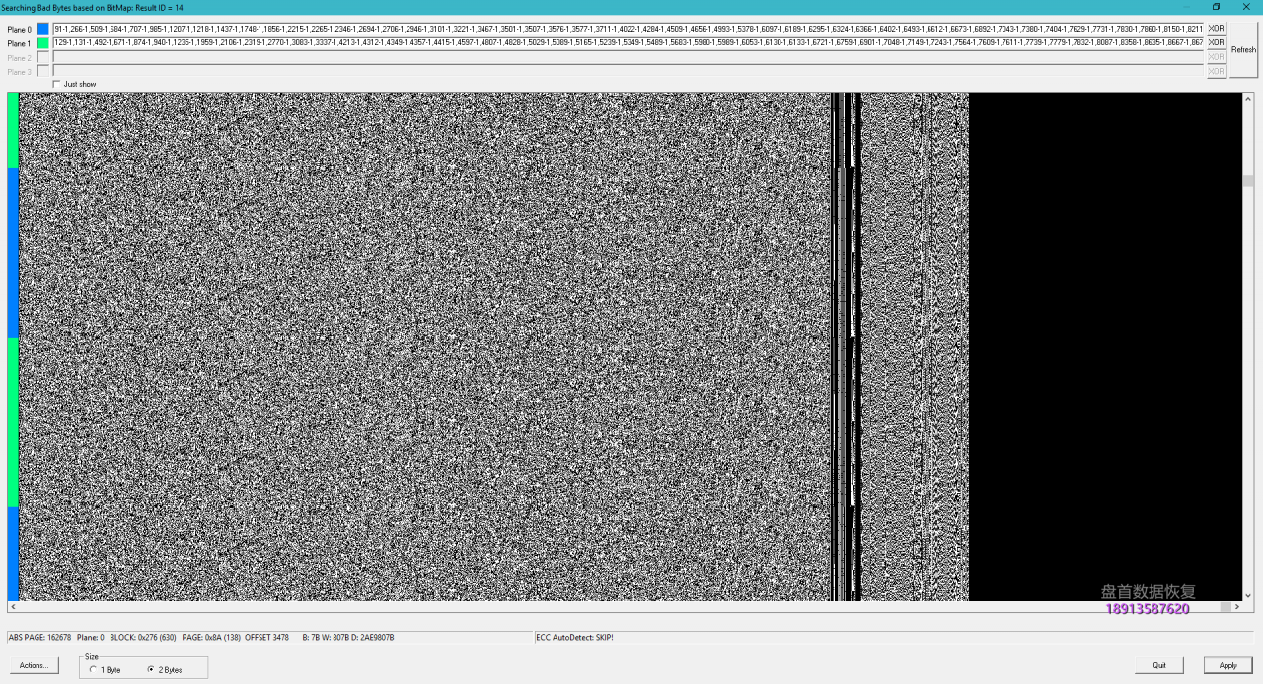Viewport: 1263px width, 684px height.
Task: Click the blue Plane 0 color swatch
Action: point(42,29)
